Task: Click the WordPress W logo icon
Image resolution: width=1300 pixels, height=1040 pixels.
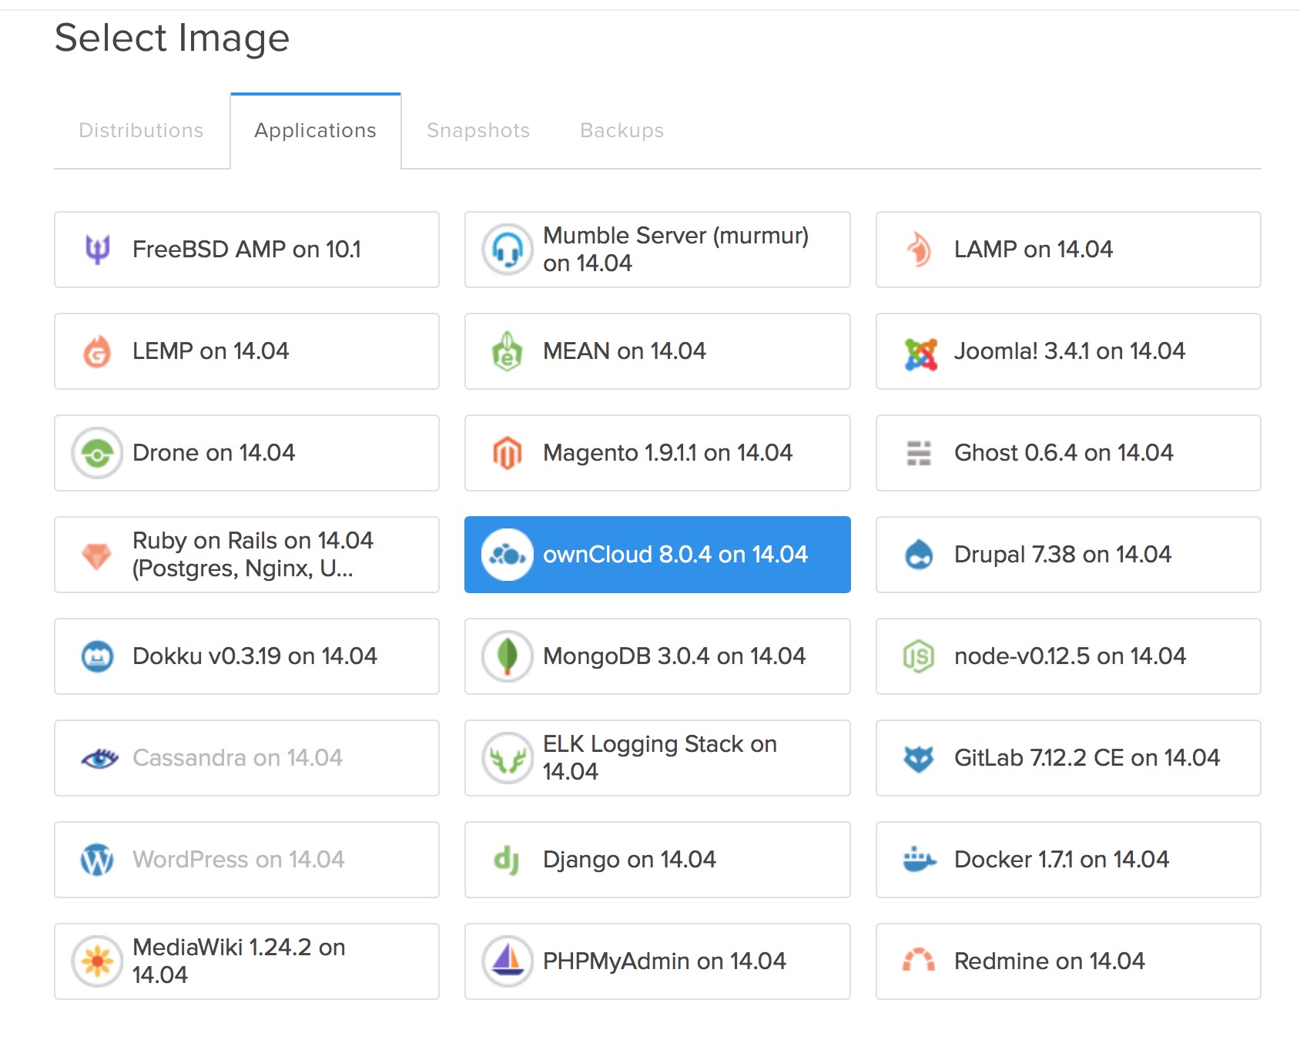Action: 97,860
